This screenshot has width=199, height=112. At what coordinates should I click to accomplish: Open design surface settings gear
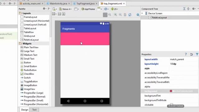pyautogui.click(x=138, y=15)
